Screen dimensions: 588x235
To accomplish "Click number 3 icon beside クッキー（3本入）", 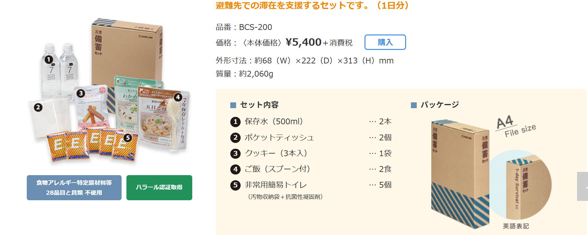I will [x=235, y=154].
